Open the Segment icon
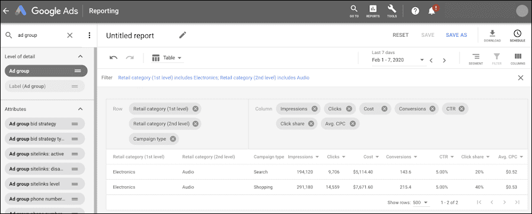Screen dimensions: 532x214 (476, 58)
